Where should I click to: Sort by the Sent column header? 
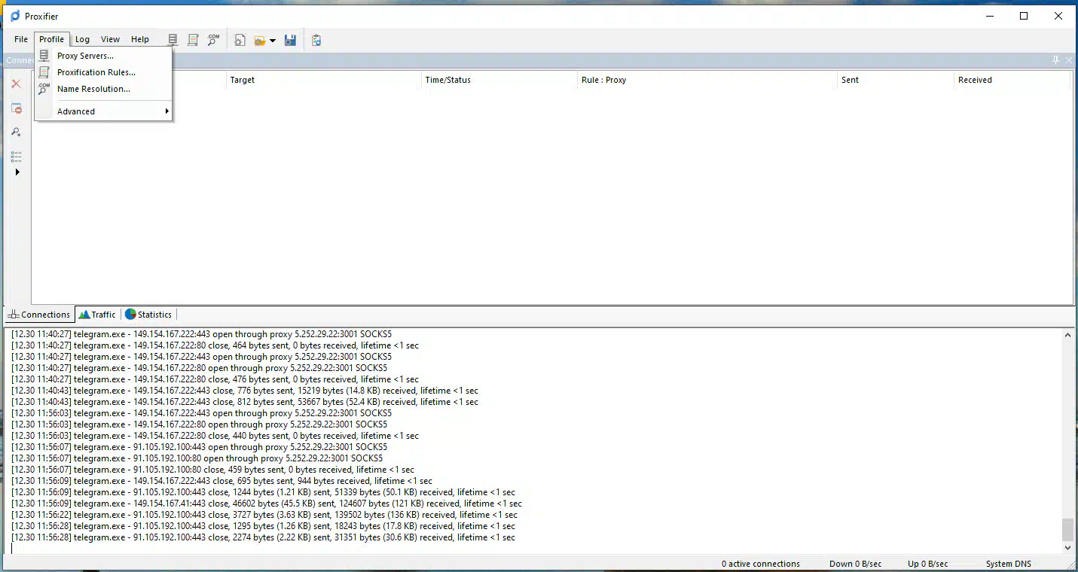pos(895,80)
